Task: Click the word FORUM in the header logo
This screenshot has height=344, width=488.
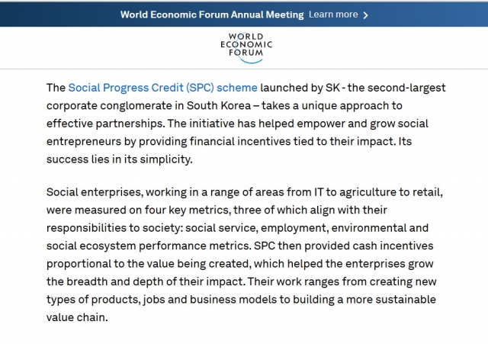Action: pyautogui.click(x=246, y=53)
